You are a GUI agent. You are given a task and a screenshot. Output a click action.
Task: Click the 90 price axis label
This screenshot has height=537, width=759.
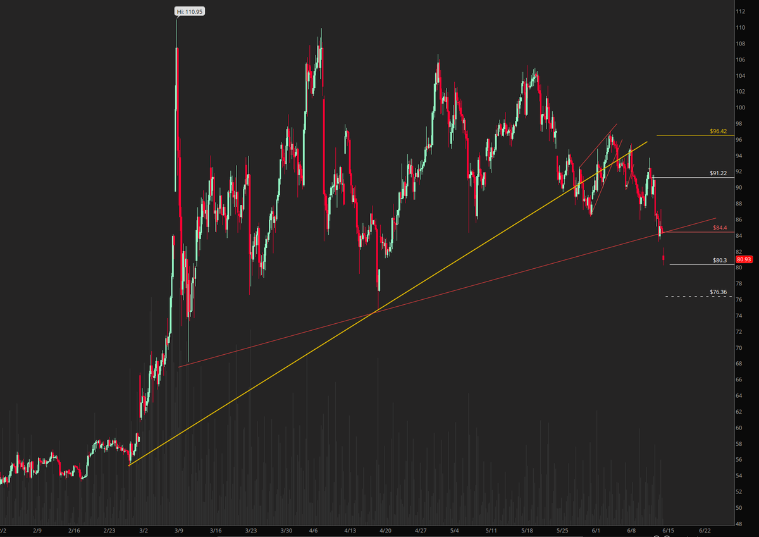(739, 188)
